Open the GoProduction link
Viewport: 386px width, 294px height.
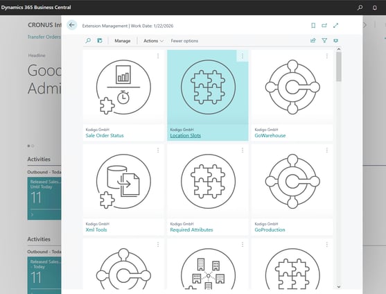[x=270, y=230]
